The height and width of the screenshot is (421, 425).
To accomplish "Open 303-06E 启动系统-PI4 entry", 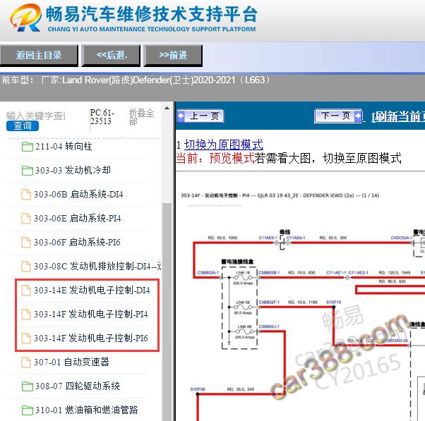I will click(78, 218).
